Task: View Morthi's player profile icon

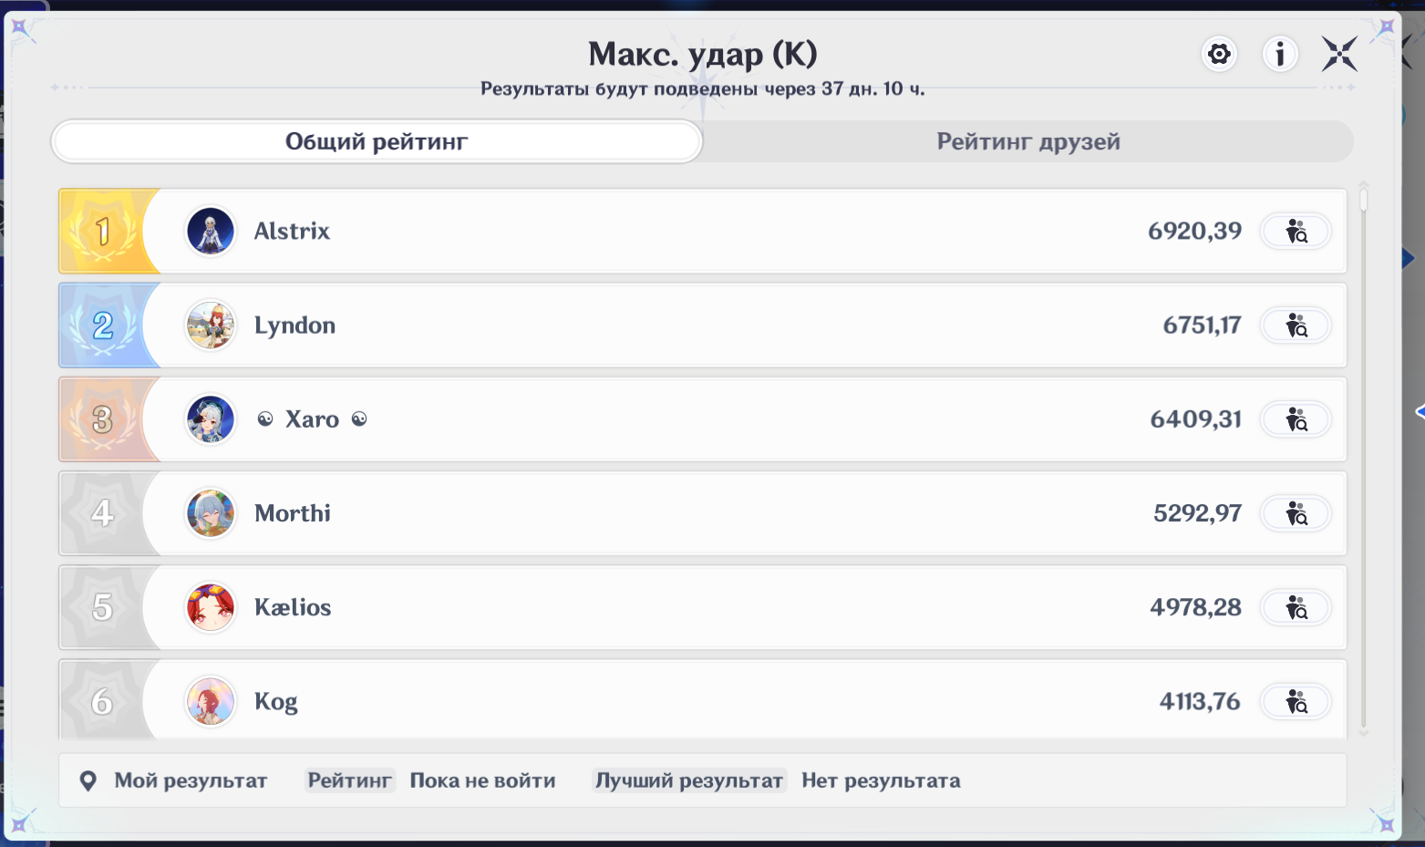Action: coord(1296,513)
